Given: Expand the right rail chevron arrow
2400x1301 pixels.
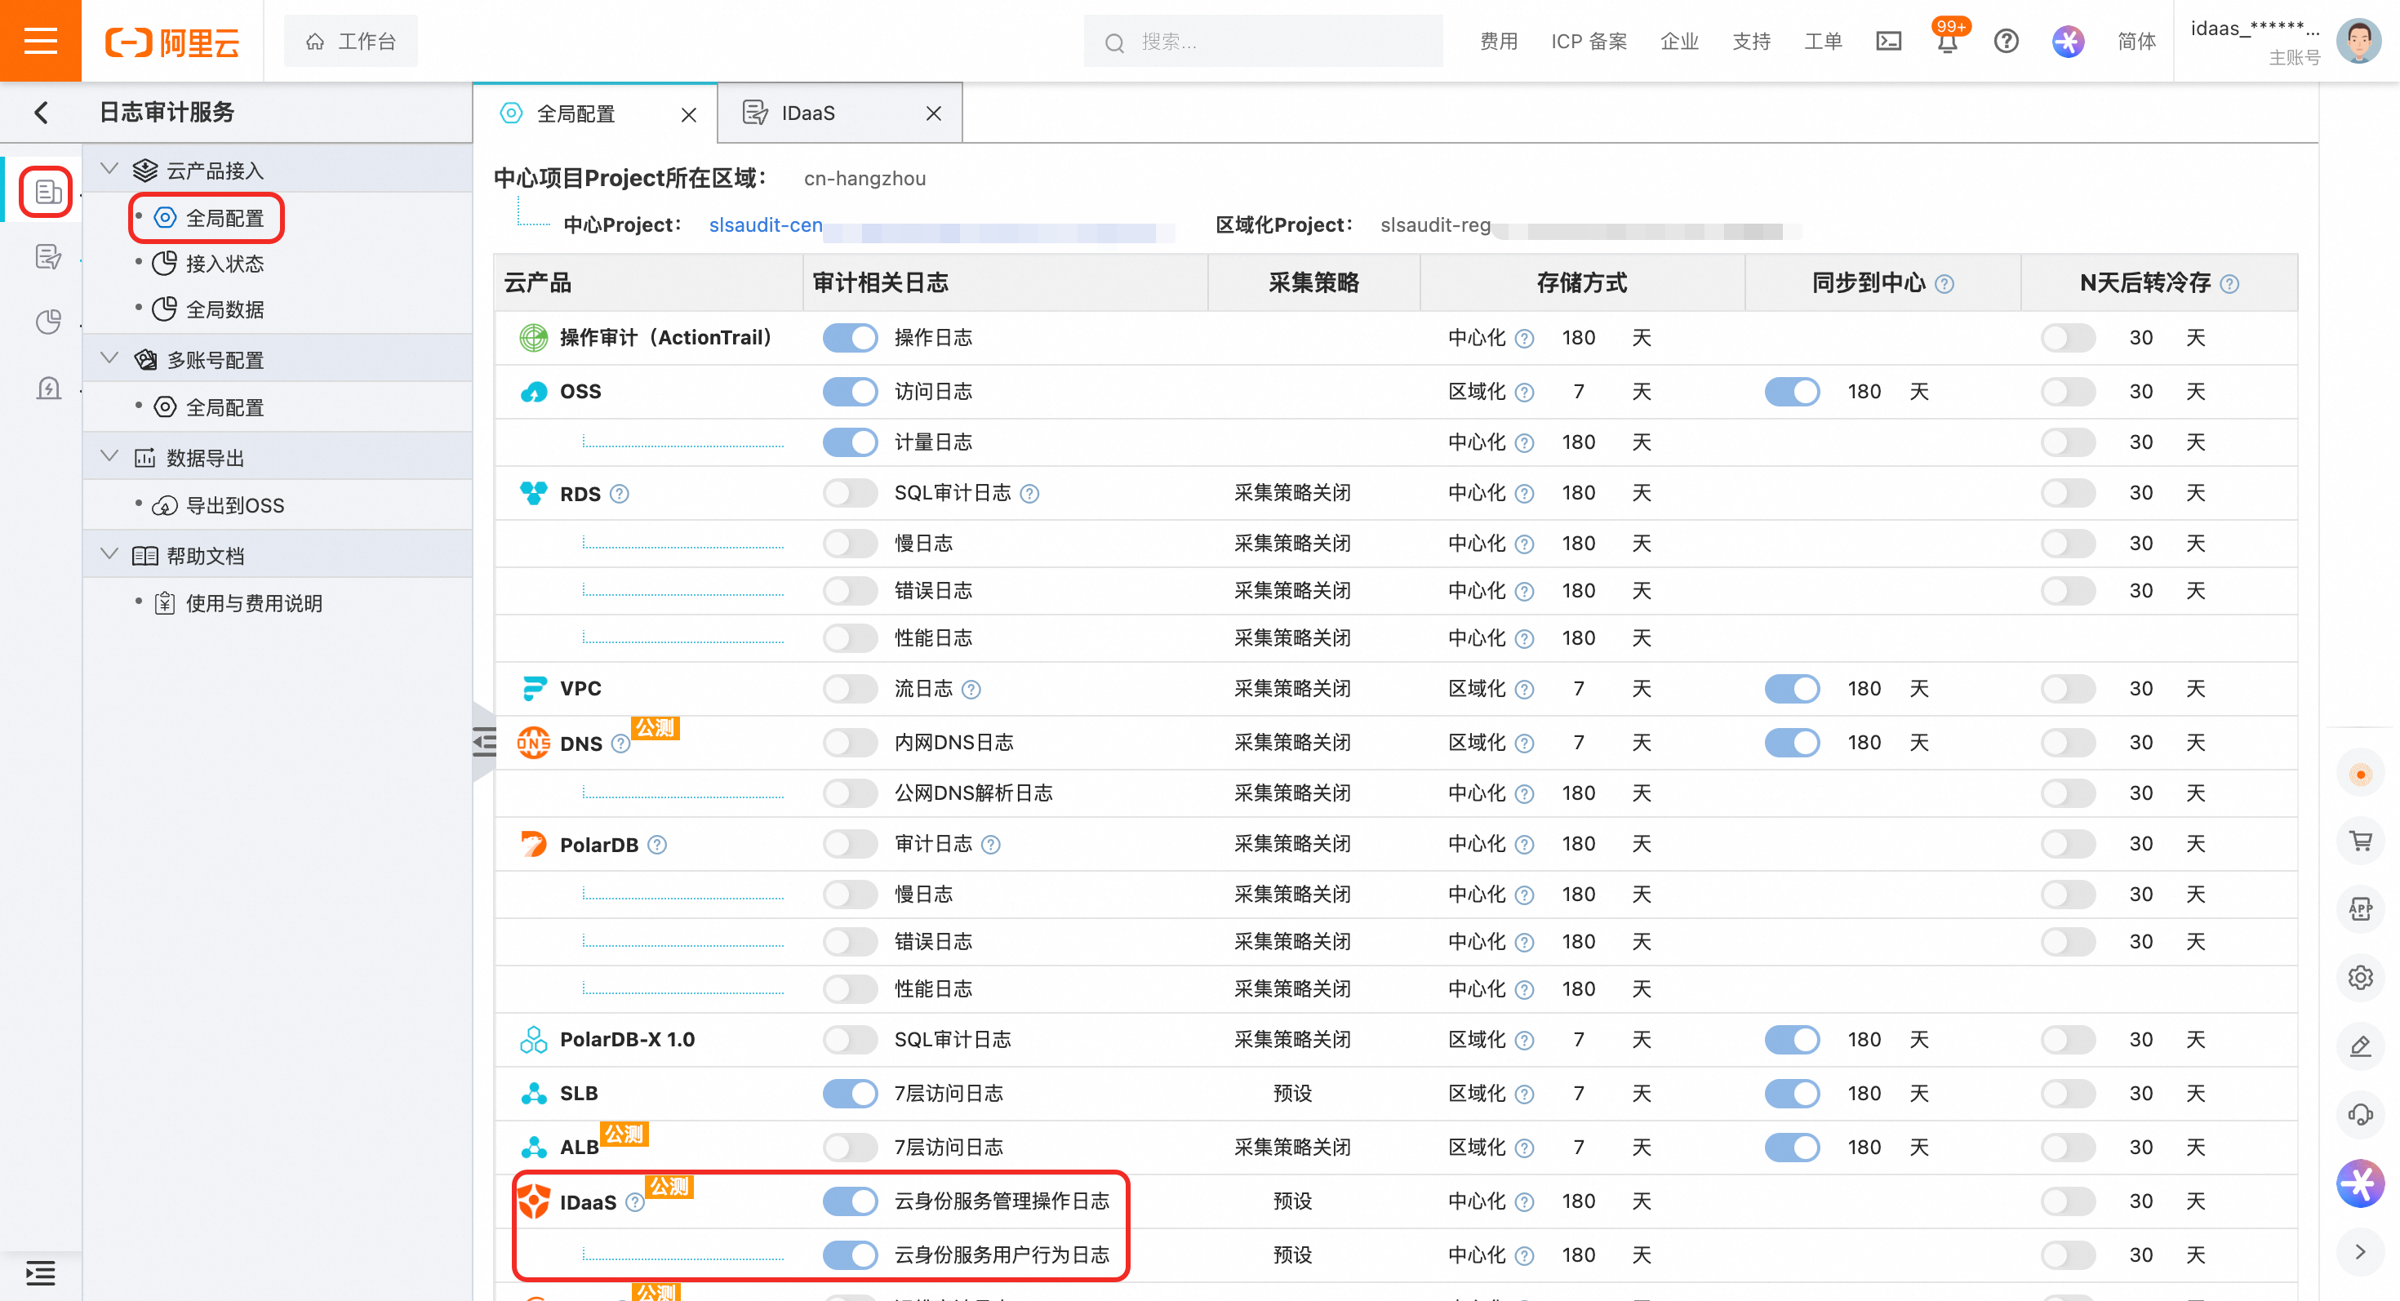Looking at the screenshot, I should click(2360, 1252).
